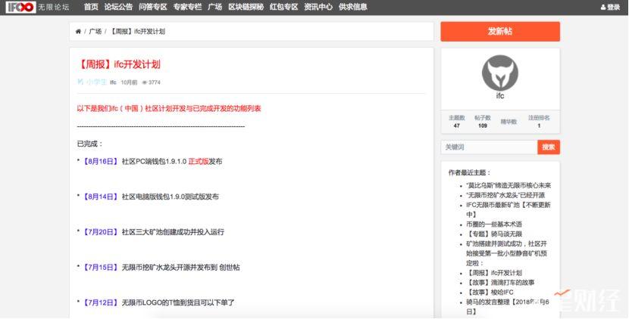Open the 广场 menu item in navbar
The height and width of the screenshot is (319, 629).
click(215, 7)
